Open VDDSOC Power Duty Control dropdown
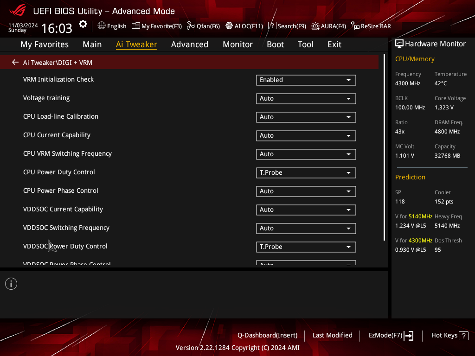 (x=306, y=247)
